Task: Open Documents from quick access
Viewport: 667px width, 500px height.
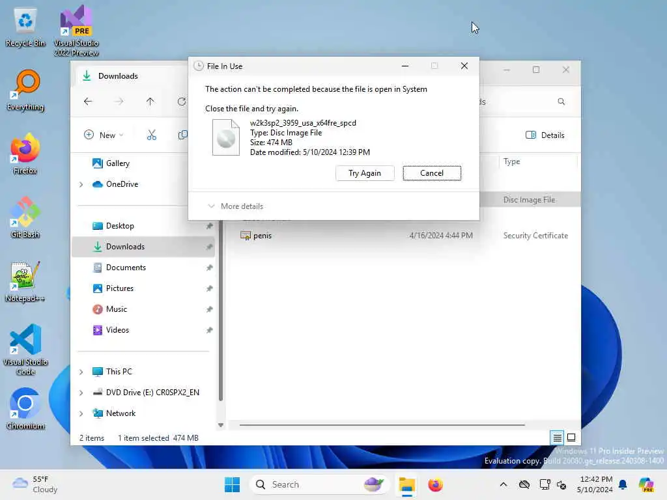Action: (143, 268)
